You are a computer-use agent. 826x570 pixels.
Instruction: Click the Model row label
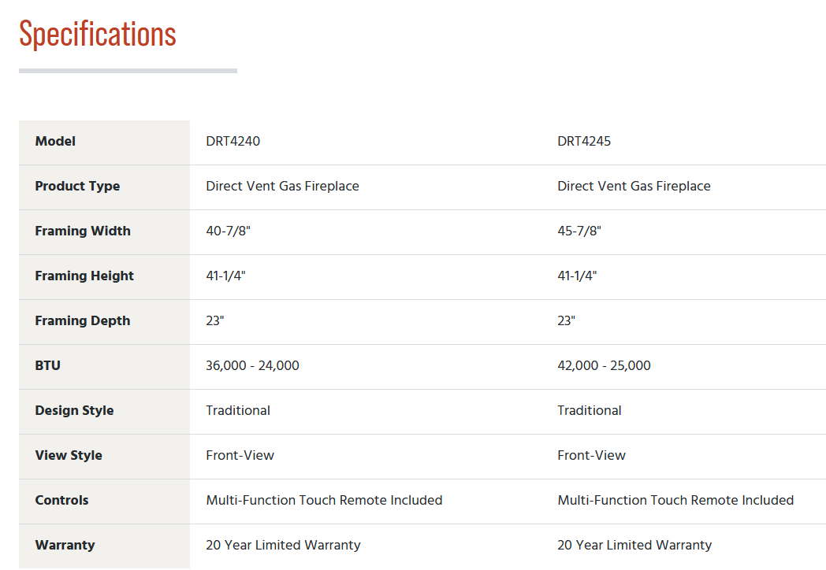[55, 141]
